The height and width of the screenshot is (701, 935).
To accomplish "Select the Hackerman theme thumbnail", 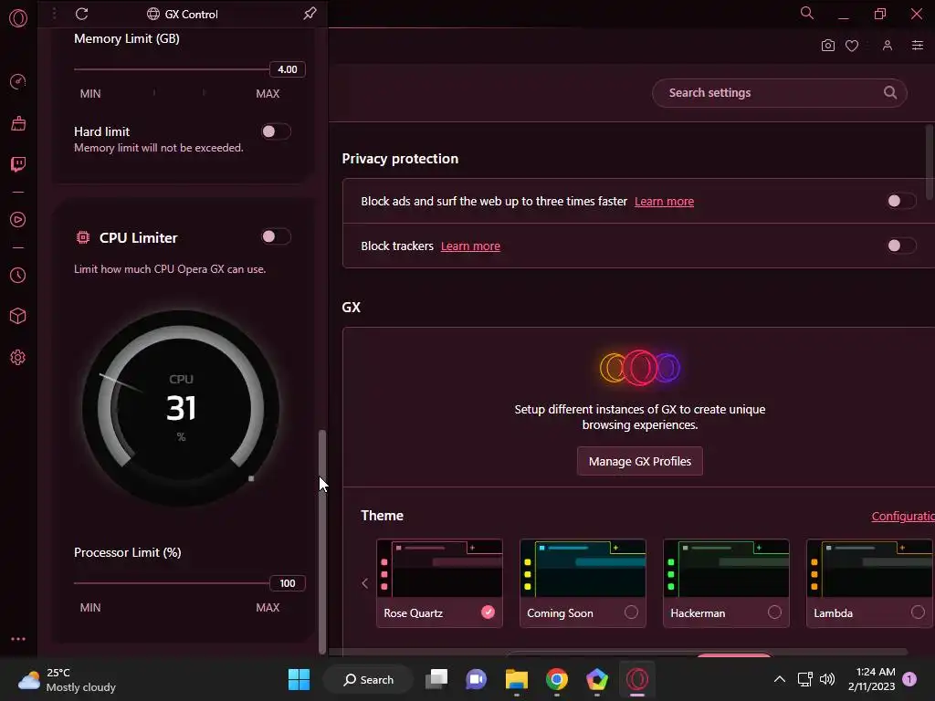I will coord(726,568).
